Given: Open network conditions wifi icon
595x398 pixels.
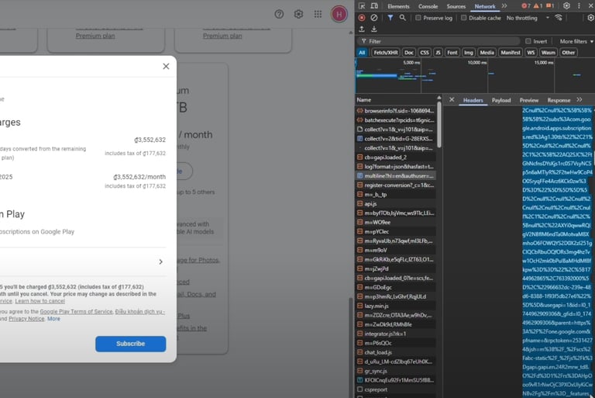Looking at the screenshot, I should (558, 18).
